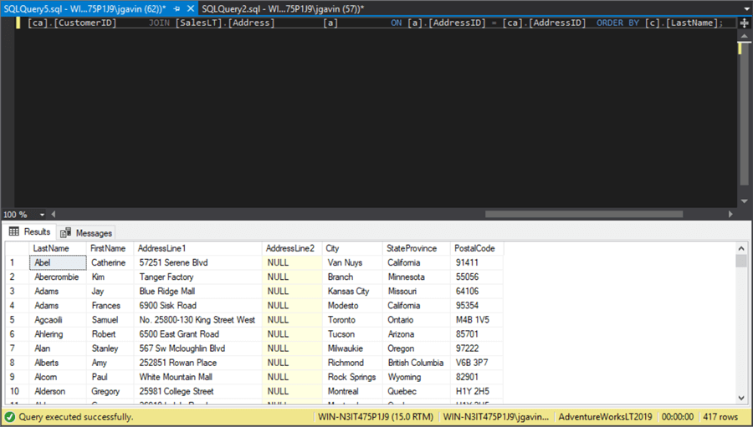Click the 'Abercrombie' cell

58,277
